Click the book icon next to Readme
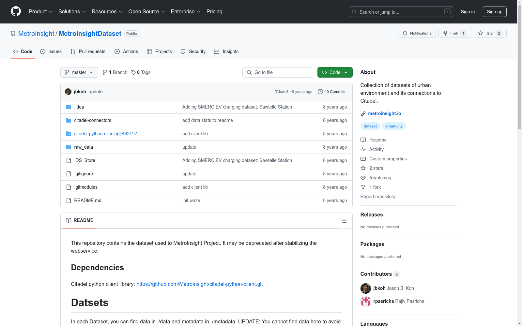 363,140
